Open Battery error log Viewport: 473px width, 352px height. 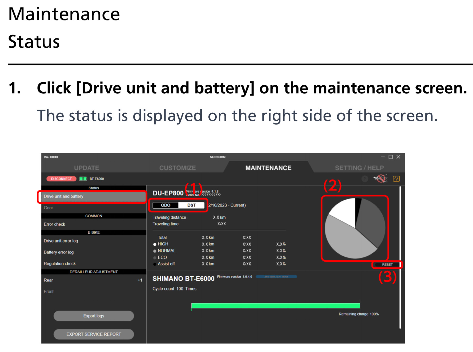coord(93,252)
